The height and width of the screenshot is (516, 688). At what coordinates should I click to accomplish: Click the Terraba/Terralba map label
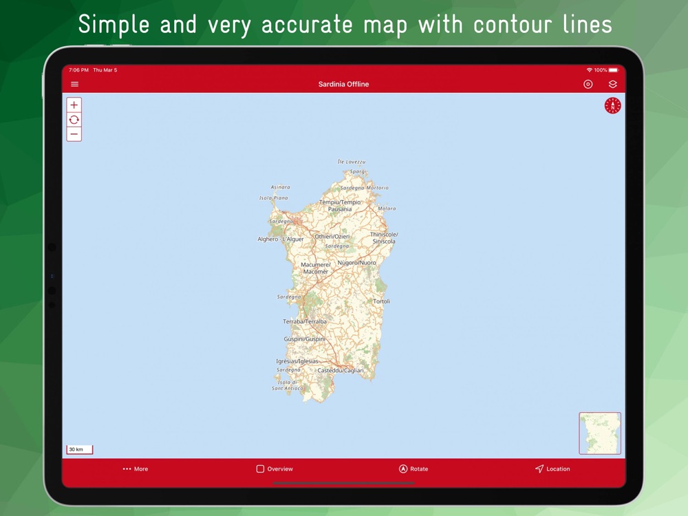click(305, 321)
